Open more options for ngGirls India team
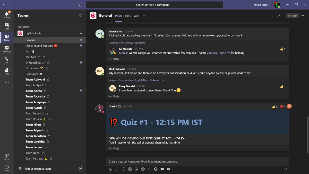The width and height of the screenshot is (309, 174). 80,34
